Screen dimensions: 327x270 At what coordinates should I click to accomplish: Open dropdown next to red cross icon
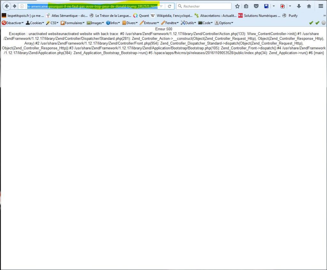(x=290, y=6)
